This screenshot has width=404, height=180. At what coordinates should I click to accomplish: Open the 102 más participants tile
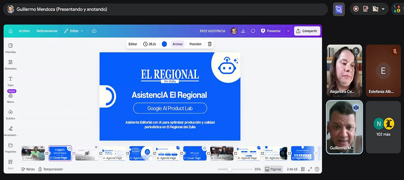(383, 127)
